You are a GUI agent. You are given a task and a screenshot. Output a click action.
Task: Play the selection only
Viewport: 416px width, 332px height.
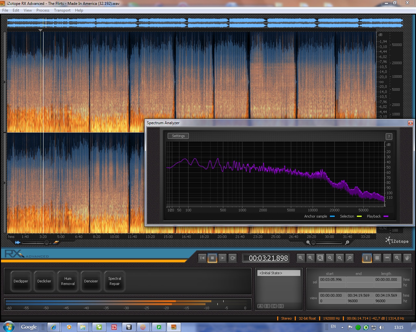point(223,258)
